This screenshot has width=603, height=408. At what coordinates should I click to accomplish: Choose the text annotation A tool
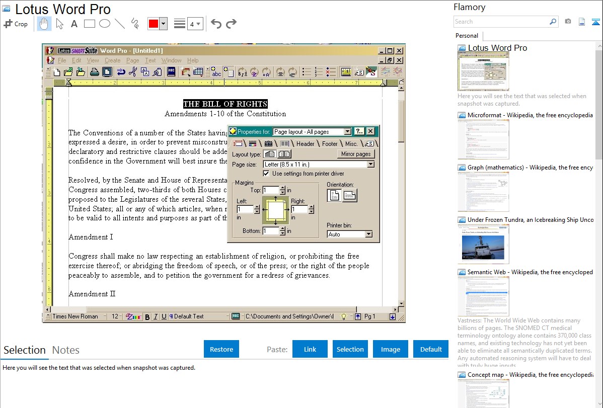click(x=74, y=24)
